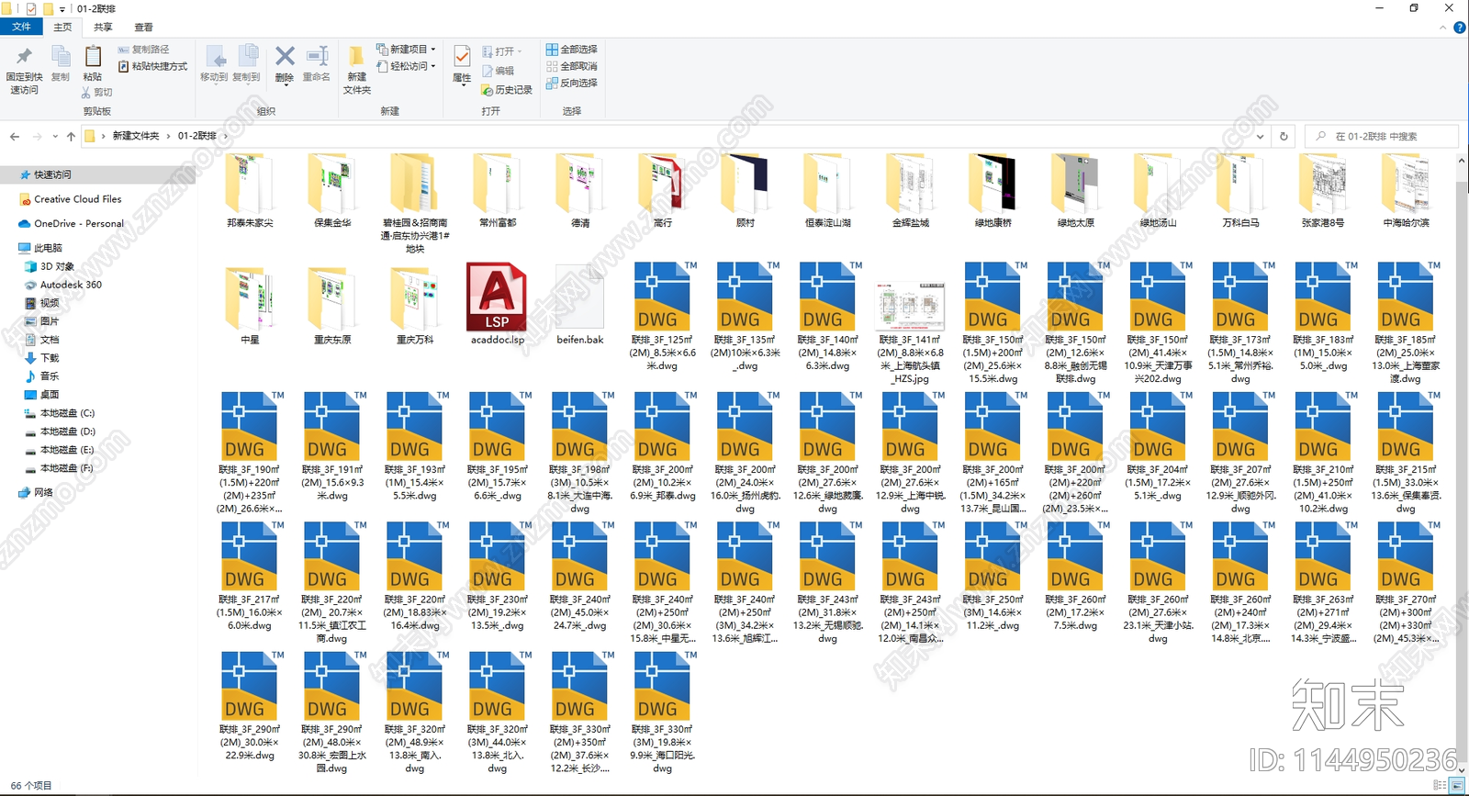Click the help question mark icon
This screenshot has height=796, width=1469.
[x=1459, y=28]
